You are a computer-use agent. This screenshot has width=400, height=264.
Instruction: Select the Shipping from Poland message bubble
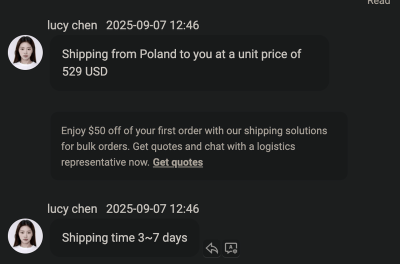189,62
